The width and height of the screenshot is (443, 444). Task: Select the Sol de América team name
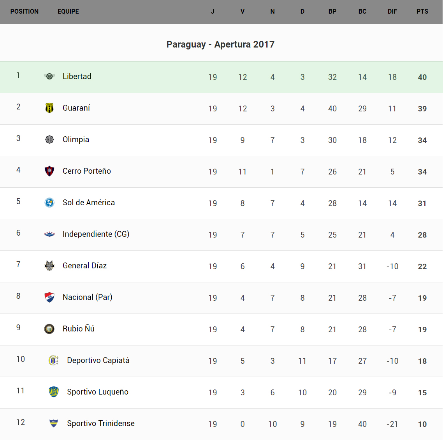tap(88, 203)
